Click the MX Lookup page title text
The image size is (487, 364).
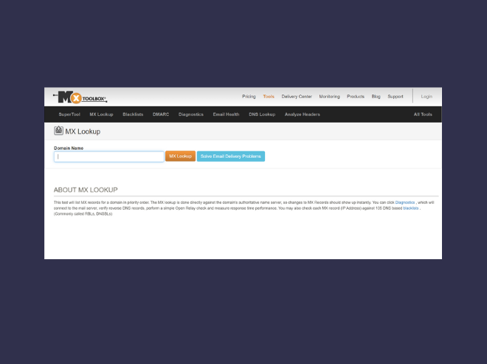pos(83,131)
